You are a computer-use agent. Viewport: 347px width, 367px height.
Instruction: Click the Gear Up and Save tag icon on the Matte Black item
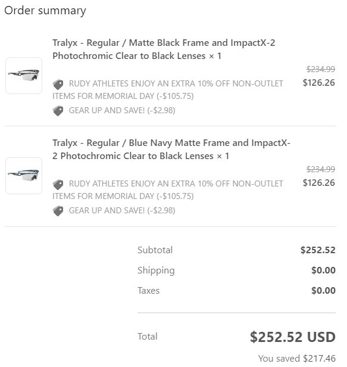click(x=58, y=111)
